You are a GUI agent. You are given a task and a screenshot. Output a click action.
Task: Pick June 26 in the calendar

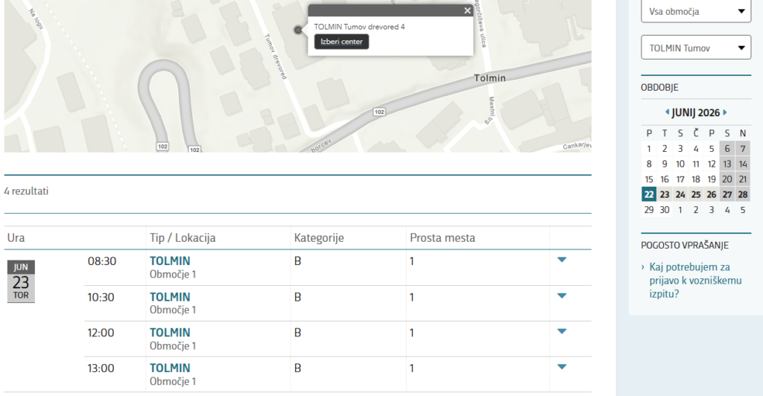pyautogui.click(x=712, y=194)
